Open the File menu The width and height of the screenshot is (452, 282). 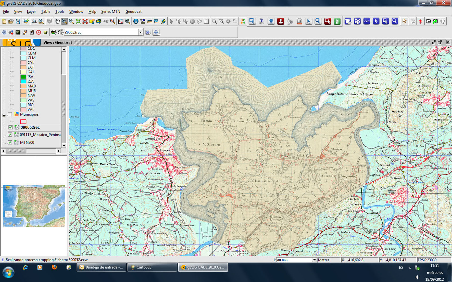click(x=6, y=11)
